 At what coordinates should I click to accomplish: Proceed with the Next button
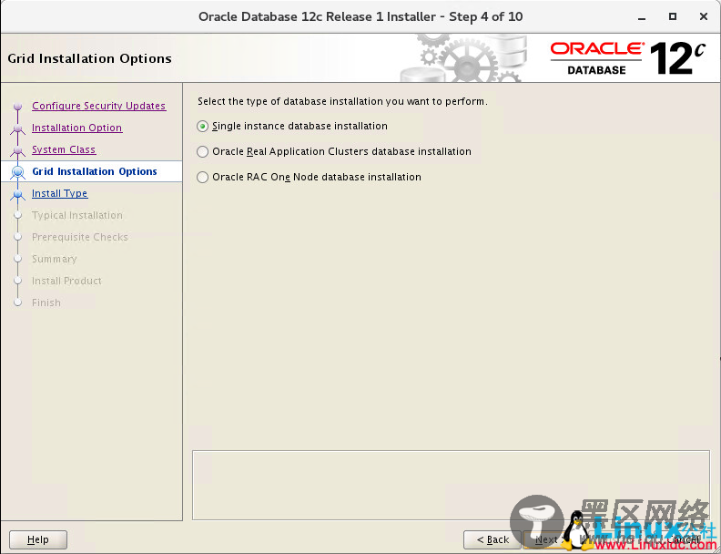pyautogui.click(x=546, y=539)
